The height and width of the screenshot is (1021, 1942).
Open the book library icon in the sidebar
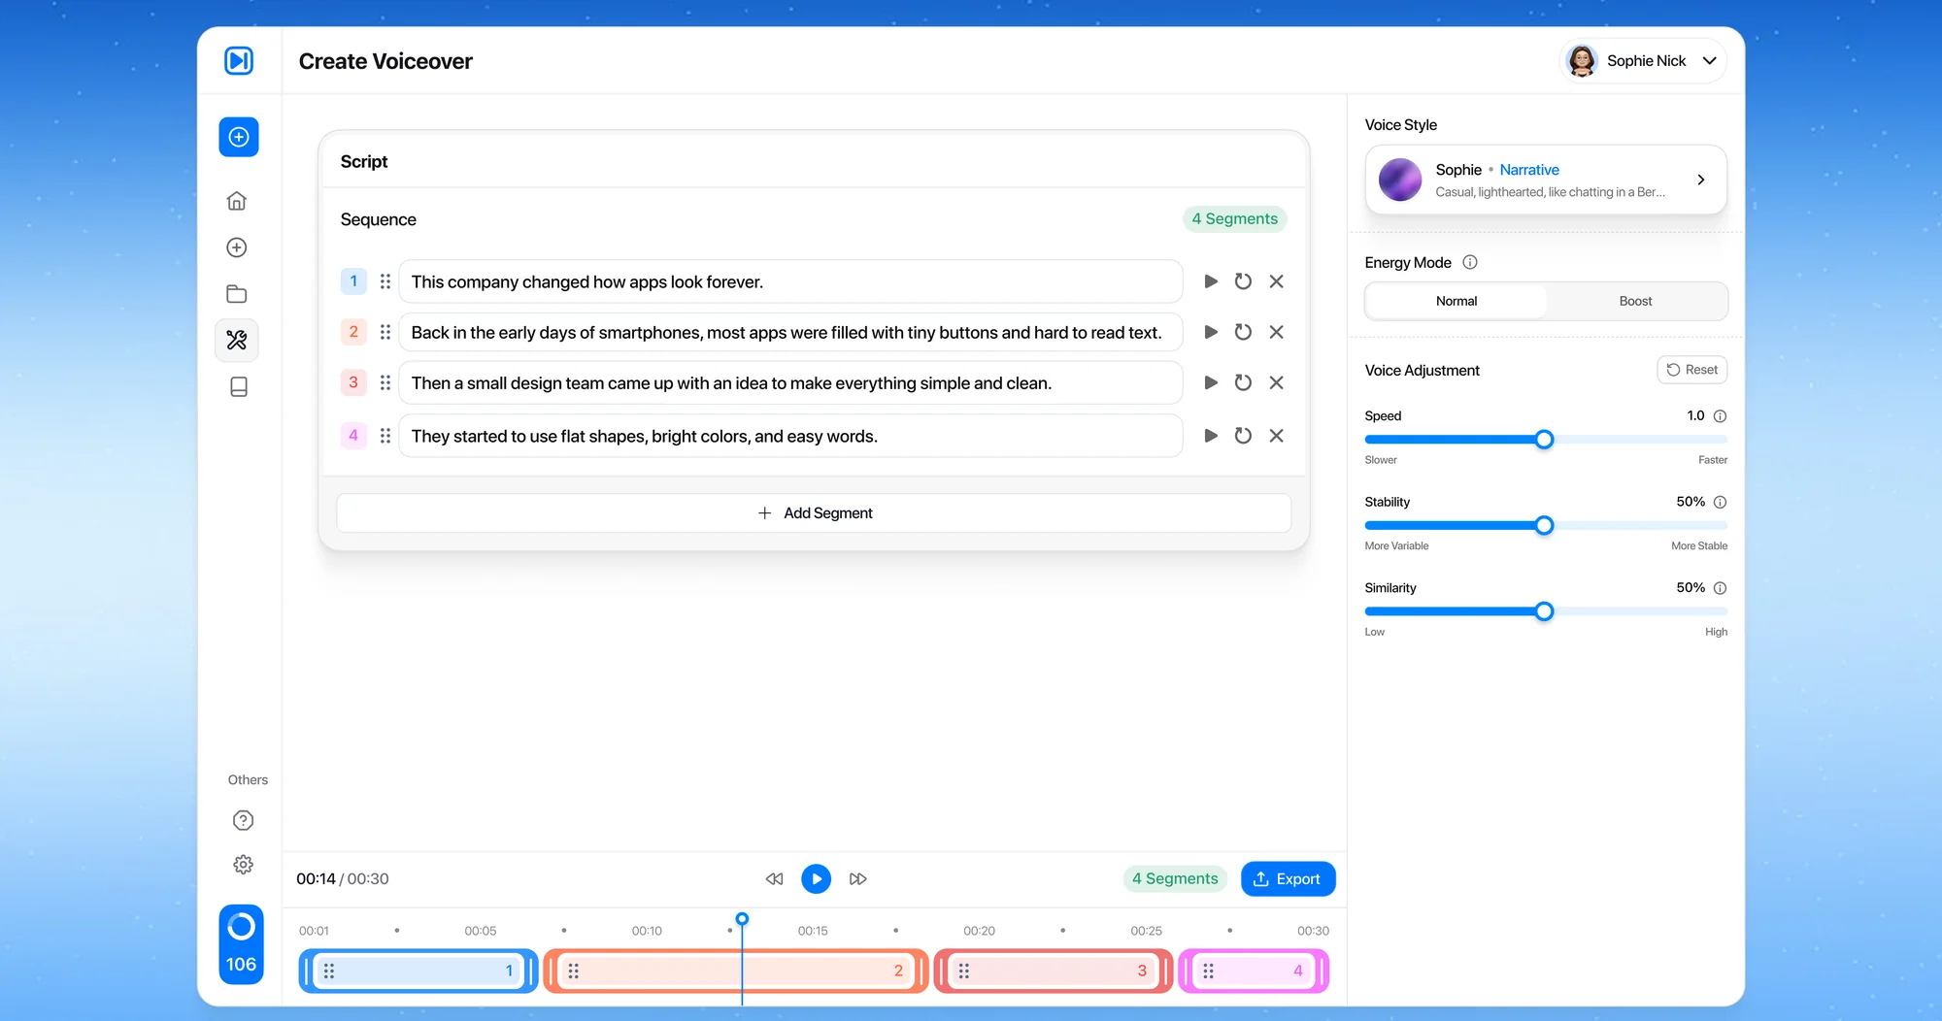point(239,387)
